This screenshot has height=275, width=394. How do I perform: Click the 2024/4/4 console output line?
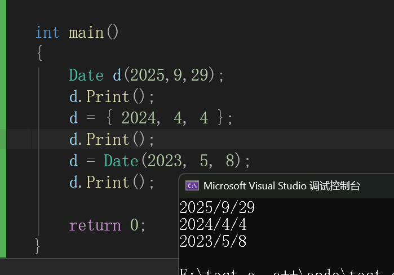click(x=213, y=224)
